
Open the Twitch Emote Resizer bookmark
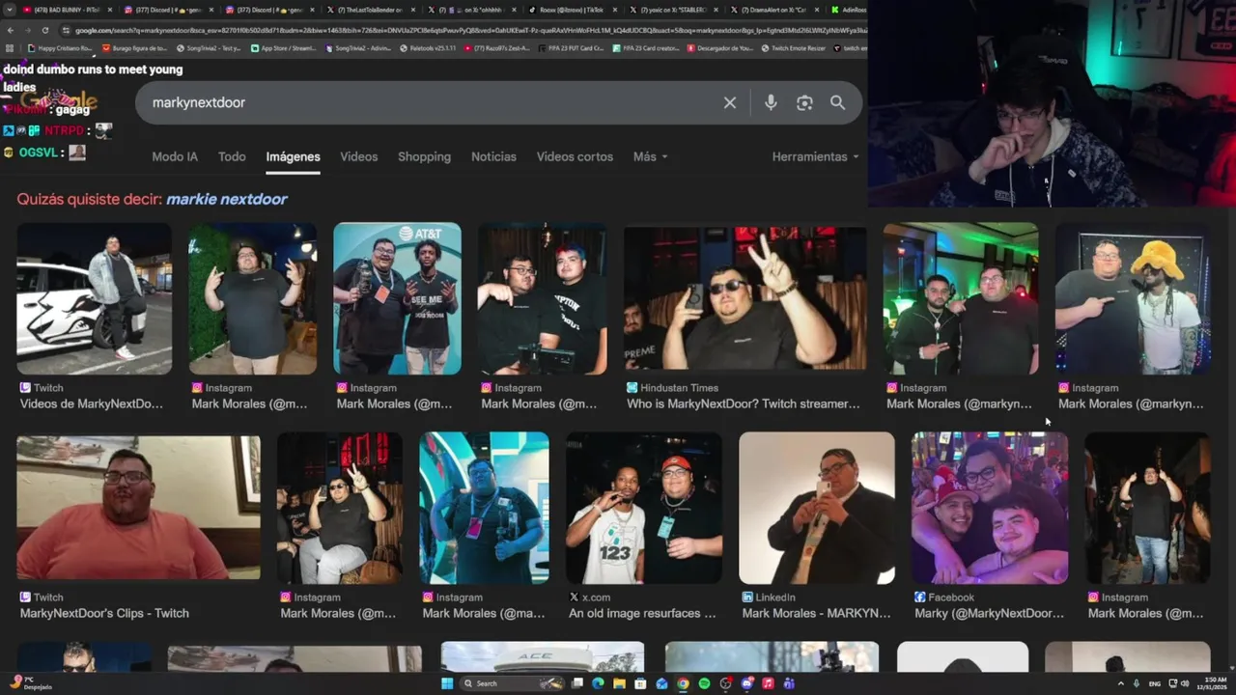793,47
